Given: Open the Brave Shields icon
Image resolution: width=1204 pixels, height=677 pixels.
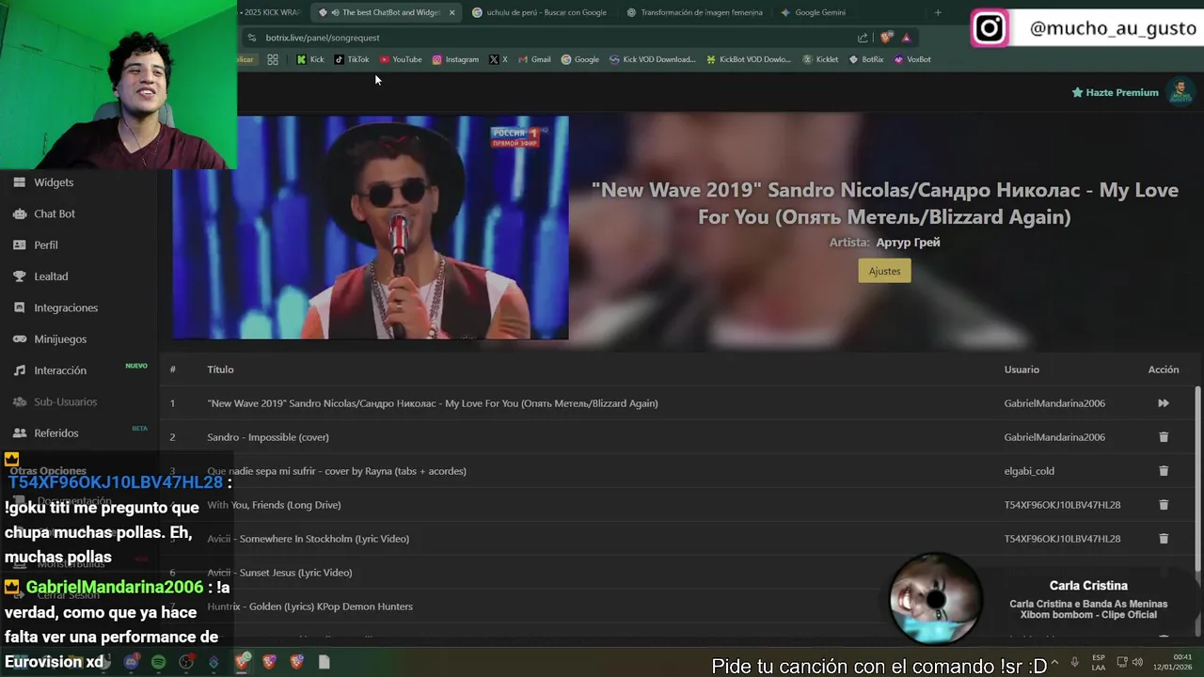Looking at the screenshot, I should 886,38.
